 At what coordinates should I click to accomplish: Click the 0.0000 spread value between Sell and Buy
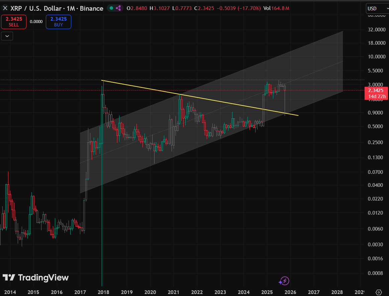click(36, 21)
